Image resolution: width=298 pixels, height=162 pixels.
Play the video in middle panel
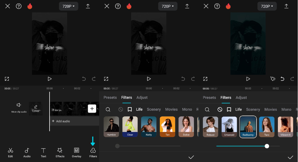149,79
